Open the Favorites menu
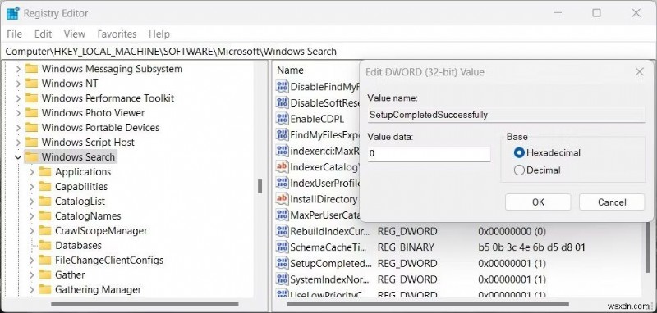Viewport: 657px width, 313px height. (117, 34)
